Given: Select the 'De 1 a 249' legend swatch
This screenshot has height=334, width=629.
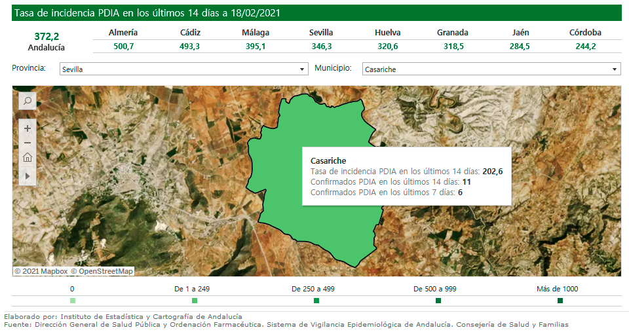Looking at the screenshot, I should (x=195, y=301).
